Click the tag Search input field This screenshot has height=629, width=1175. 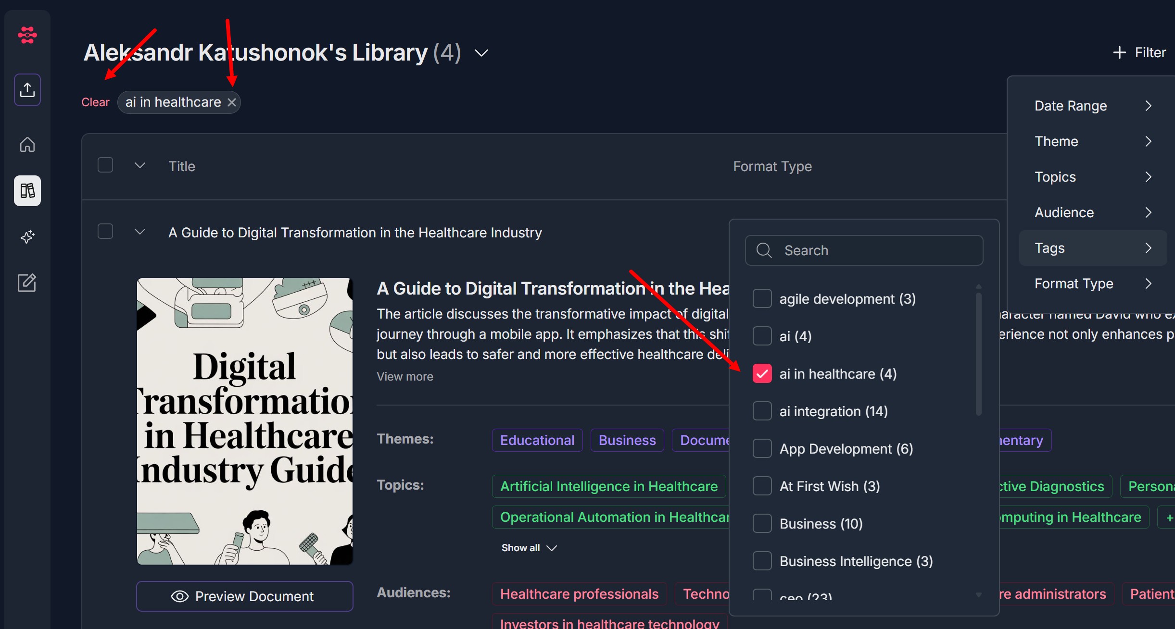pyautogui.click(x=864, y=250)
